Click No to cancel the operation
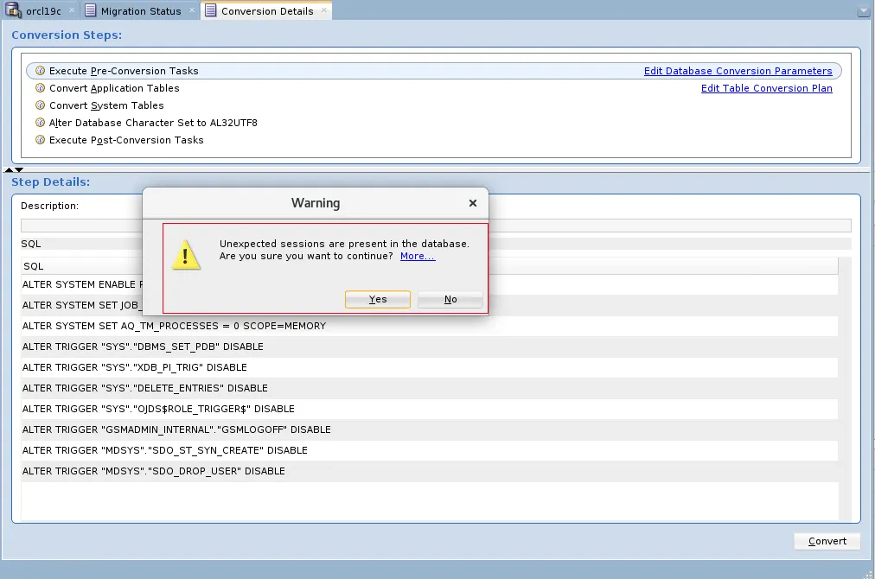The height and width of the screenshot is (579, 875). coord(450,299)
